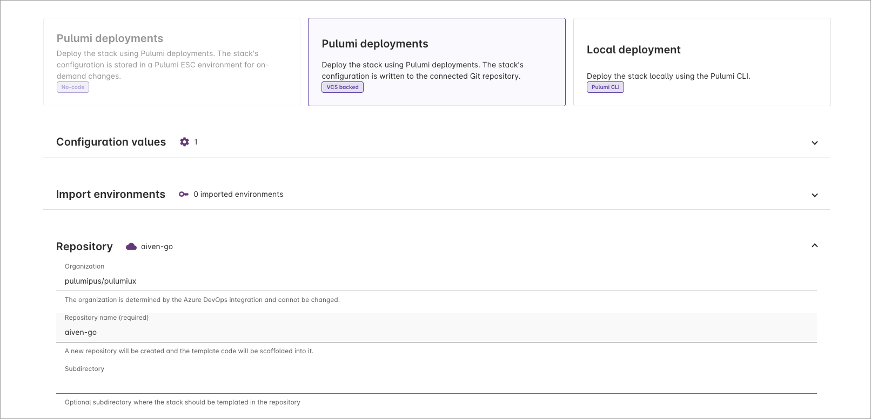The image size is (871, 419).
Task: Expand the Configuration values section chevron
Action: point(815,143)
